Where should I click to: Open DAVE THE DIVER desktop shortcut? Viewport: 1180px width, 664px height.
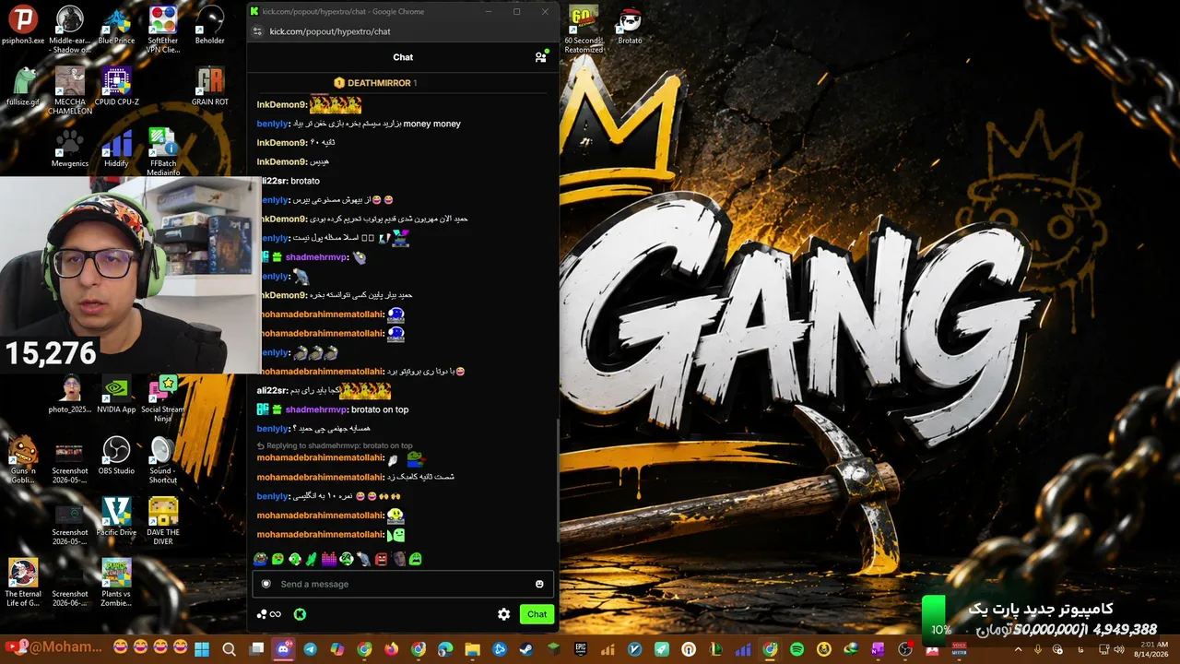[163, 521]
